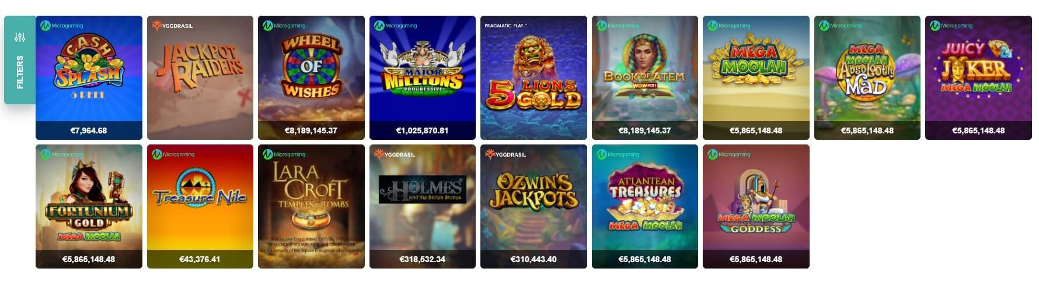Open Major Millions Progressive slot
This screenshot has height=286, width=1039.
pyautogui.click(x=423, y=77)
